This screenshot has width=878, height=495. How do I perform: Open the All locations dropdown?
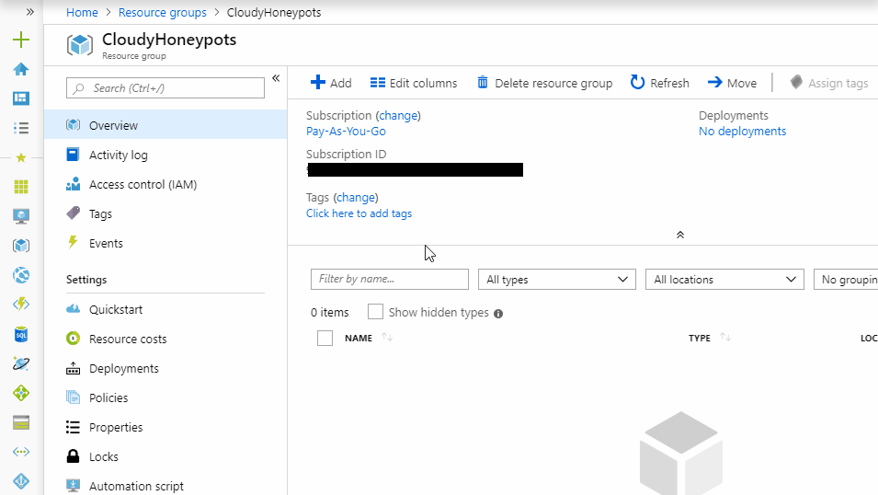724,279
